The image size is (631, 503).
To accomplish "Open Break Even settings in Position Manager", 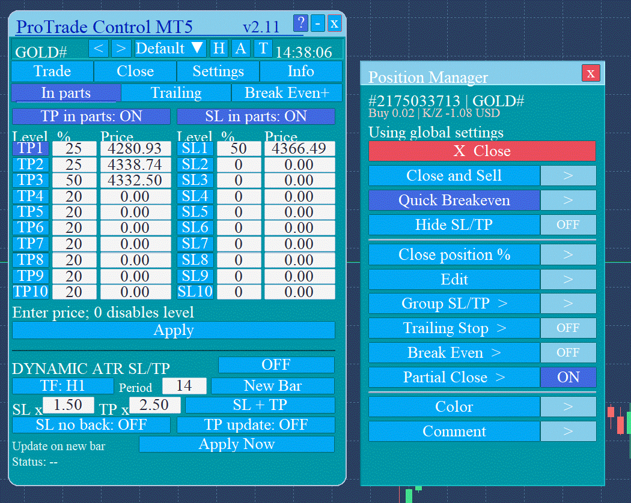I will [454, 352].
